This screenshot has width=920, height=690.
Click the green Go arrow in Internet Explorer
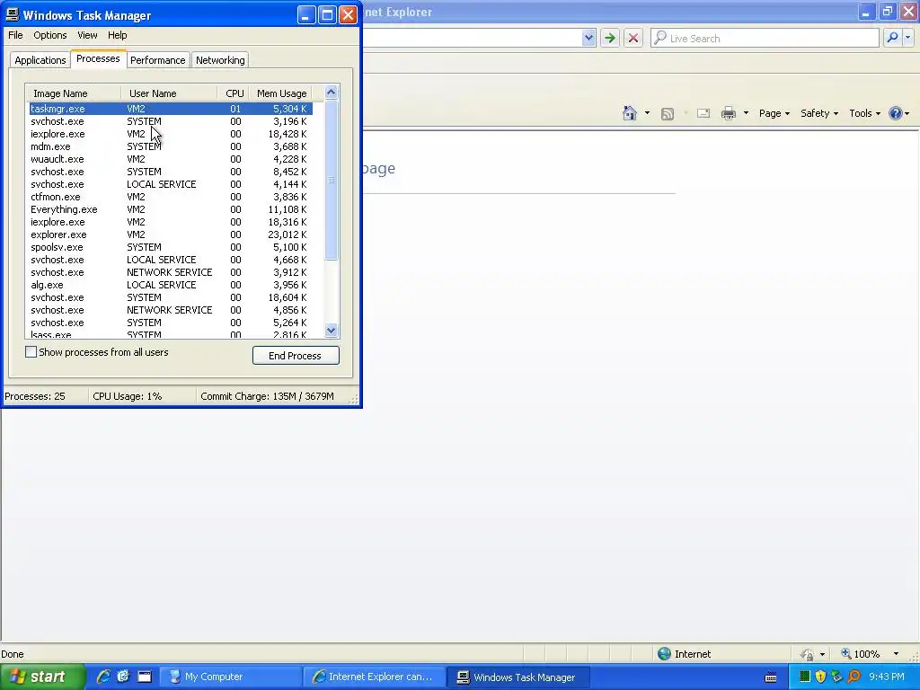[x=610, y=38]
